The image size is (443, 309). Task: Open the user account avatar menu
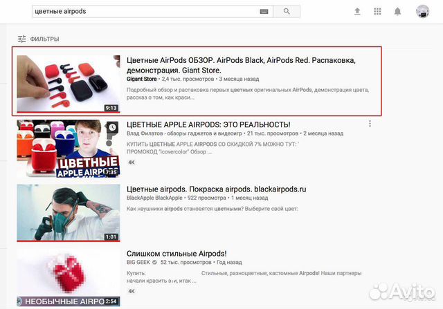click(x=422, y=12)
